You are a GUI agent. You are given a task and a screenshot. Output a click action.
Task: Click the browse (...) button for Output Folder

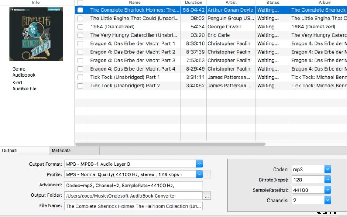[x=207, y=196]
